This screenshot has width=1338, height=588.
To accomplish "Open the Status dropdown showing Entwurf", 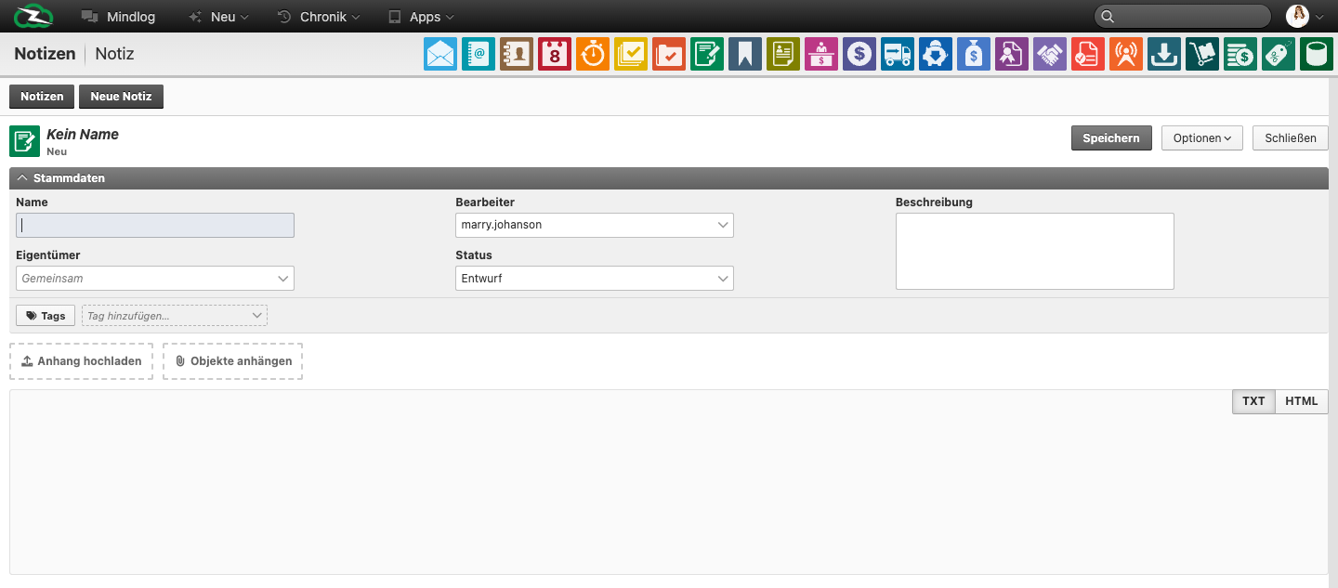I will [x=595, y=278].
